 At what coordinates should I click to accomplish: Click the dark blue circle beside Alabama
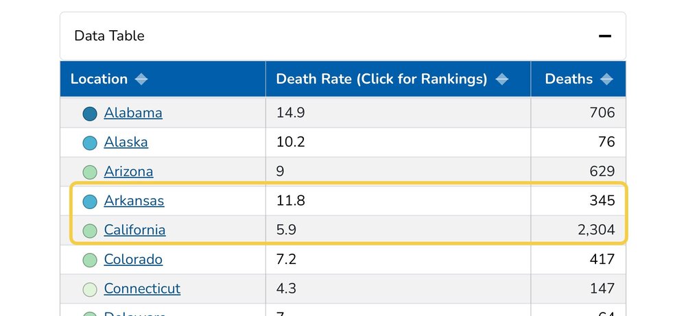(90, 114)
